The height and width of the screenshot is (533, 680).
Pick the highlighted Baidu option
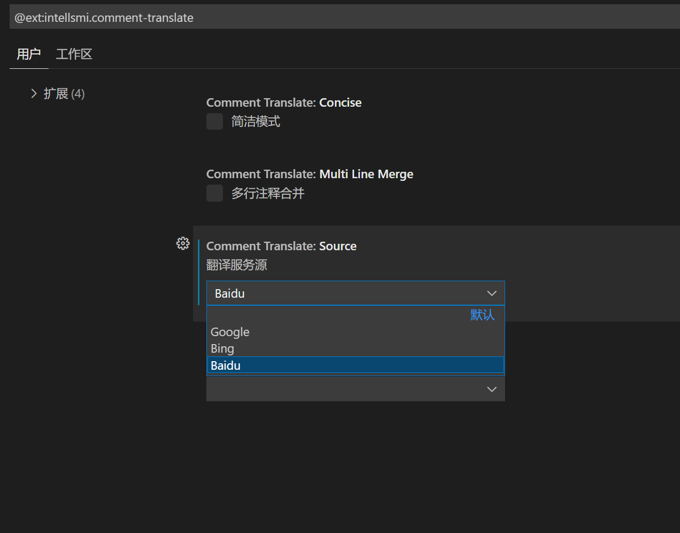tap(226, 365)
